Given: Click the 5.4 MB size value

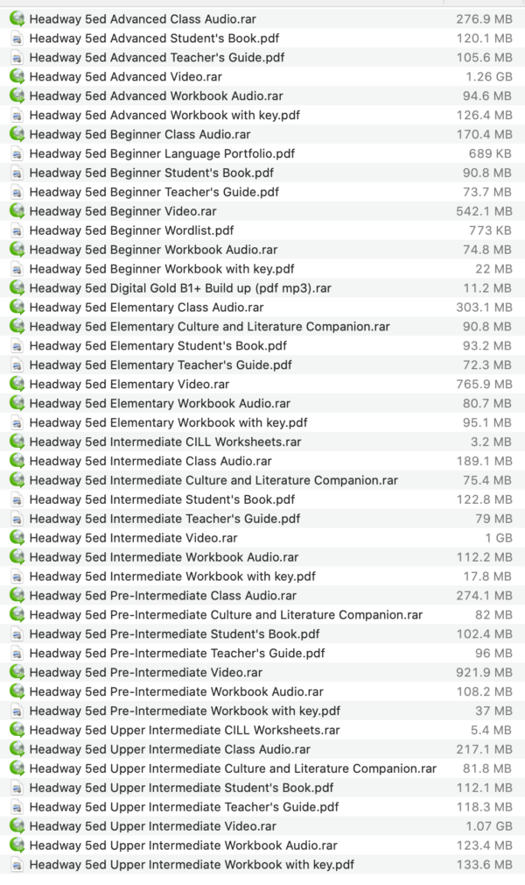Looking at the screenshot, I should pos(491,730).
